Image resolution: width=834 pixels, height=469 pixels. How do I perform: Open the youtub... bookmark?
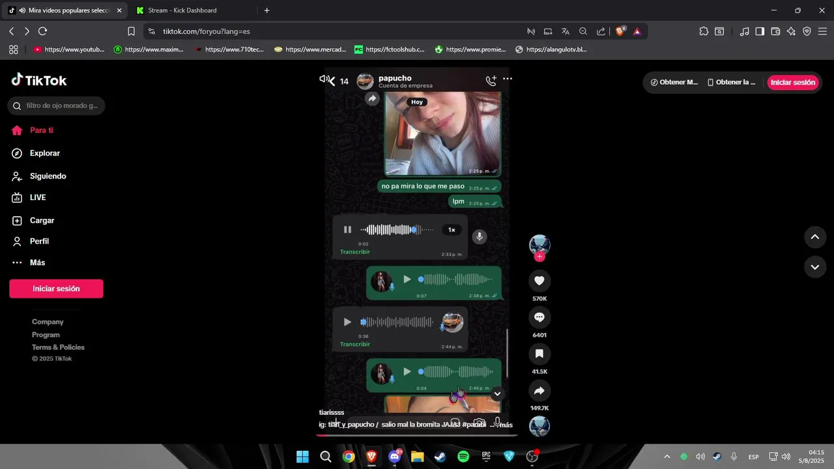pos(68,50)
